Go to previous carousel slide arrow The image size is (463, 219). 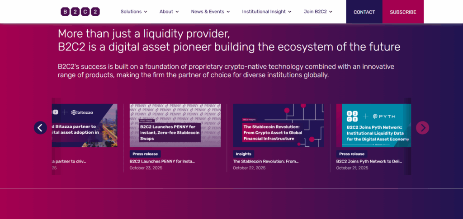point(40,128)
